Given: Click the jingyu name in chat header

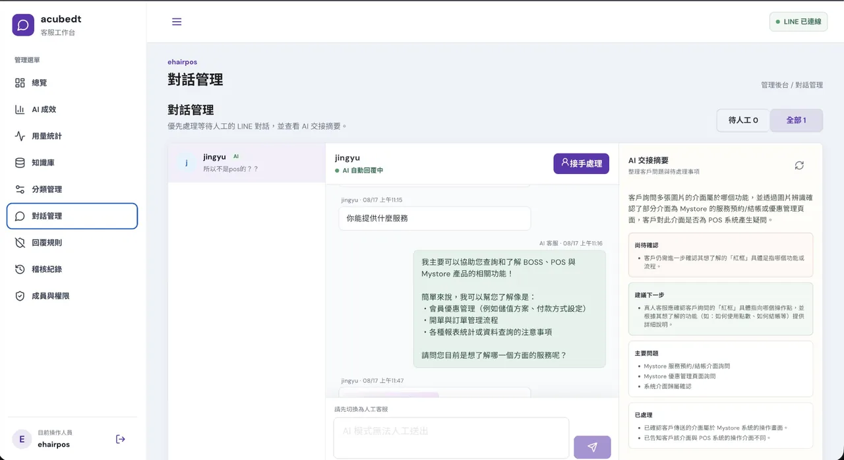Looking at the screenshot, I should (x=347, y=158).
